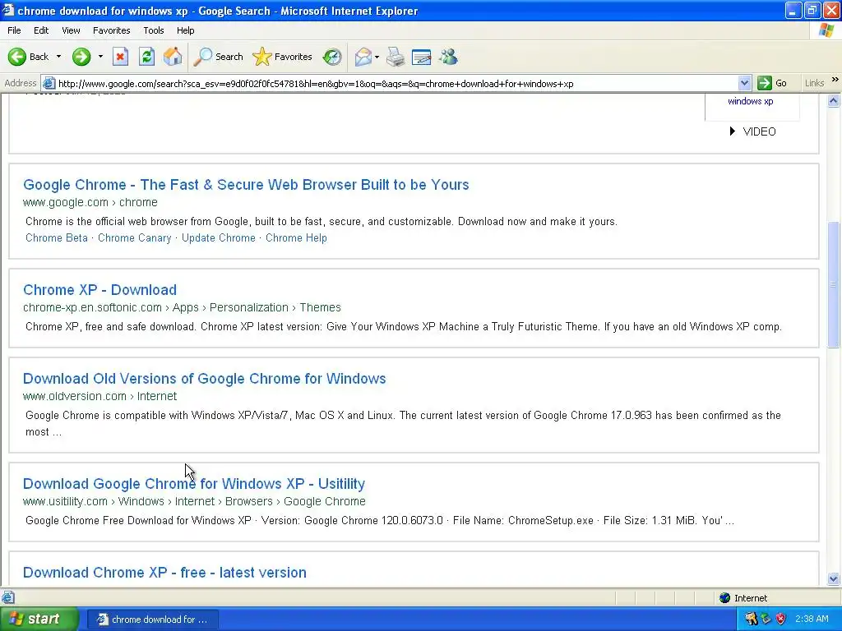Viewport: 842px width, 631px height.
Task: Open the Chrome Canary sublink
Action: pos(134,237)
